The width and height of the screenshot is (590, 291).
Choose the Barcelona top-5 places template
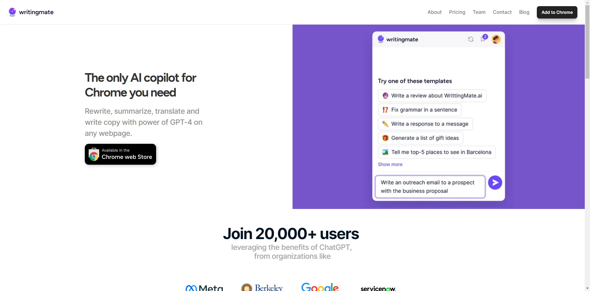[x=441, y=152]
